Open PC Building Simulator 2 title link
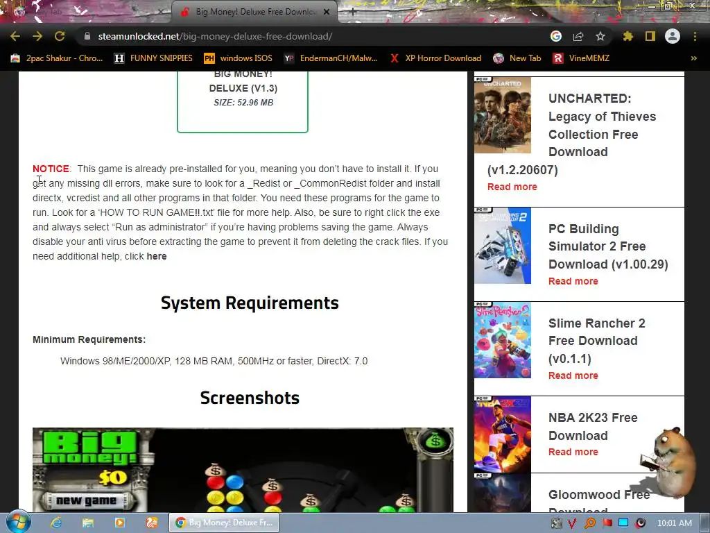The width and height of the screenshot is (710, 533). click(x=608, y=246)
